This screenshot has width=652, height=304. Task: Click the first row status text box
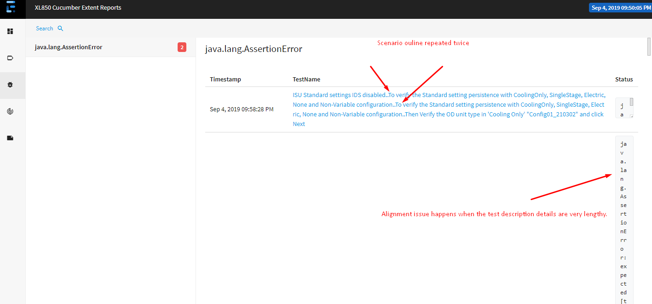click(x=624, y=108)
